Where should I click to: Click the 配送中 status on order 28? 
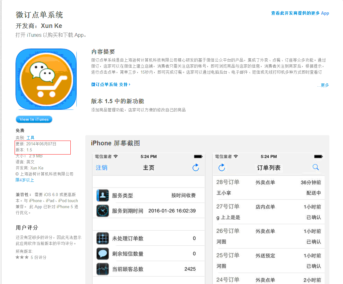(314, 193)
